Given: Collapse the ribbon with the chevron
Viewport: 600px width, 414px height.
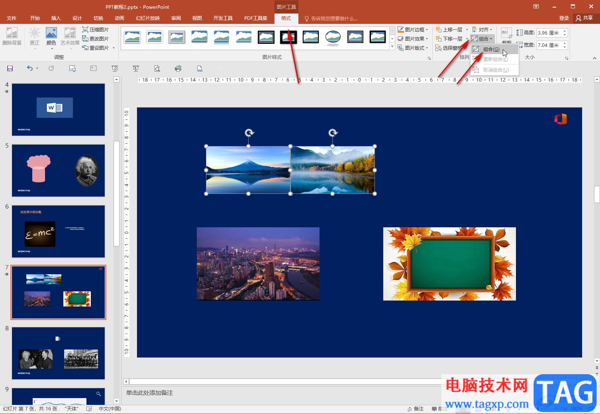Looking at the screenshot, I should pos(594,58).
